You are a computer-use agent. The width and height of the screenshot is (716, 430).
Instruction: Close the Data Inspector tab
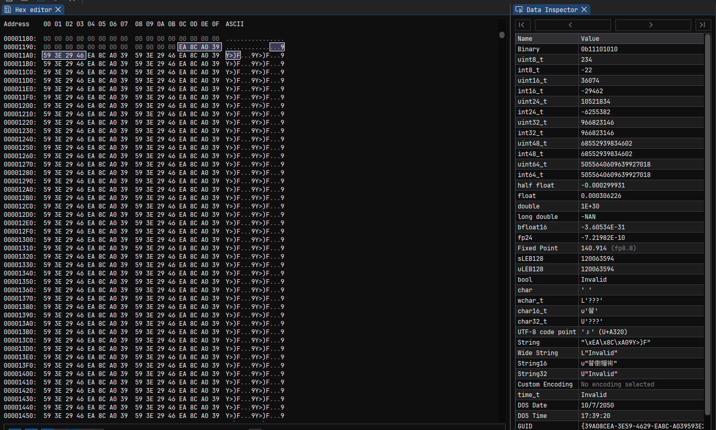coord(585,9)
